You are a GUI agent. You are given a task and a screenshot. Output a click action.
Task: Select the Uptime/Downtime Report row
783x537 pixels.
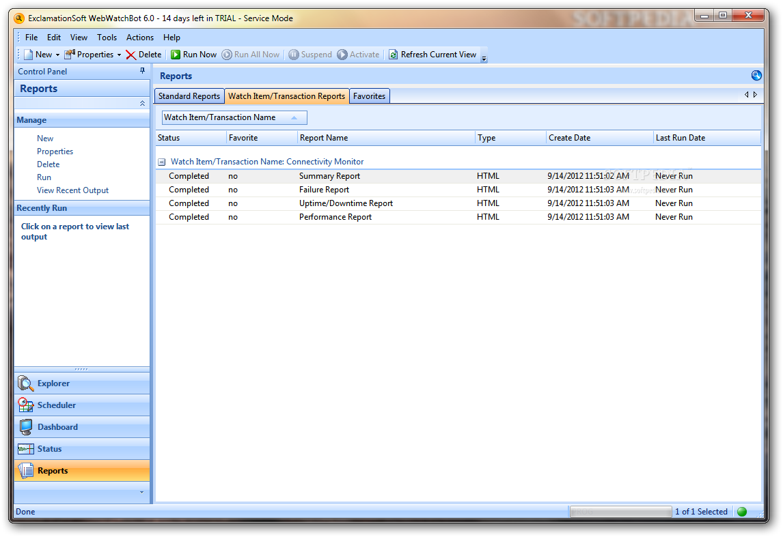(x=458, y=203)
